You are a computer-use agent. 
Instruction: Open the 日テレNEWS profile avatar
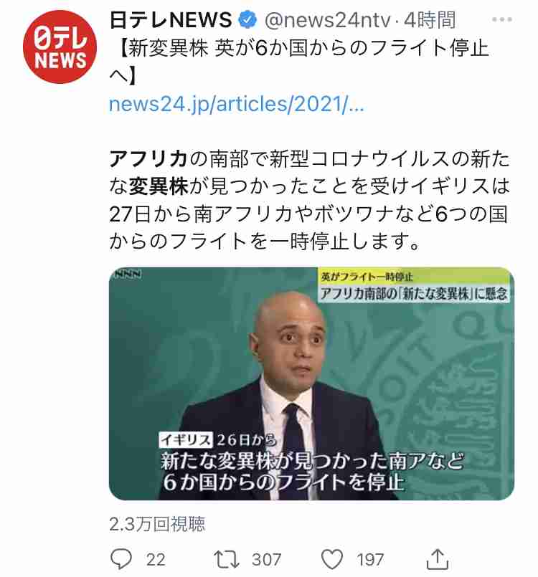pyautogui.click(x=60, y=47)
